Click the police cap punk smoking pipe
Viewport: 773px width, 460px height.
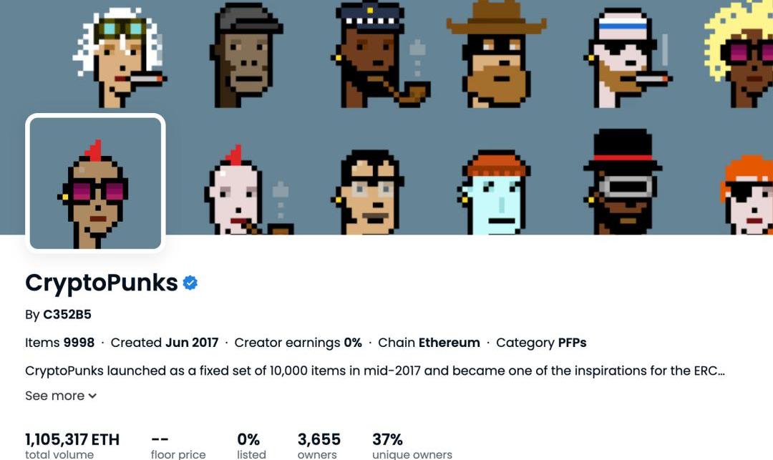pos(379,55)
